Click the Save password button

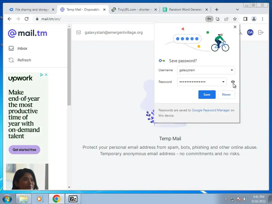pyautogui.click(x=207, y=95)
